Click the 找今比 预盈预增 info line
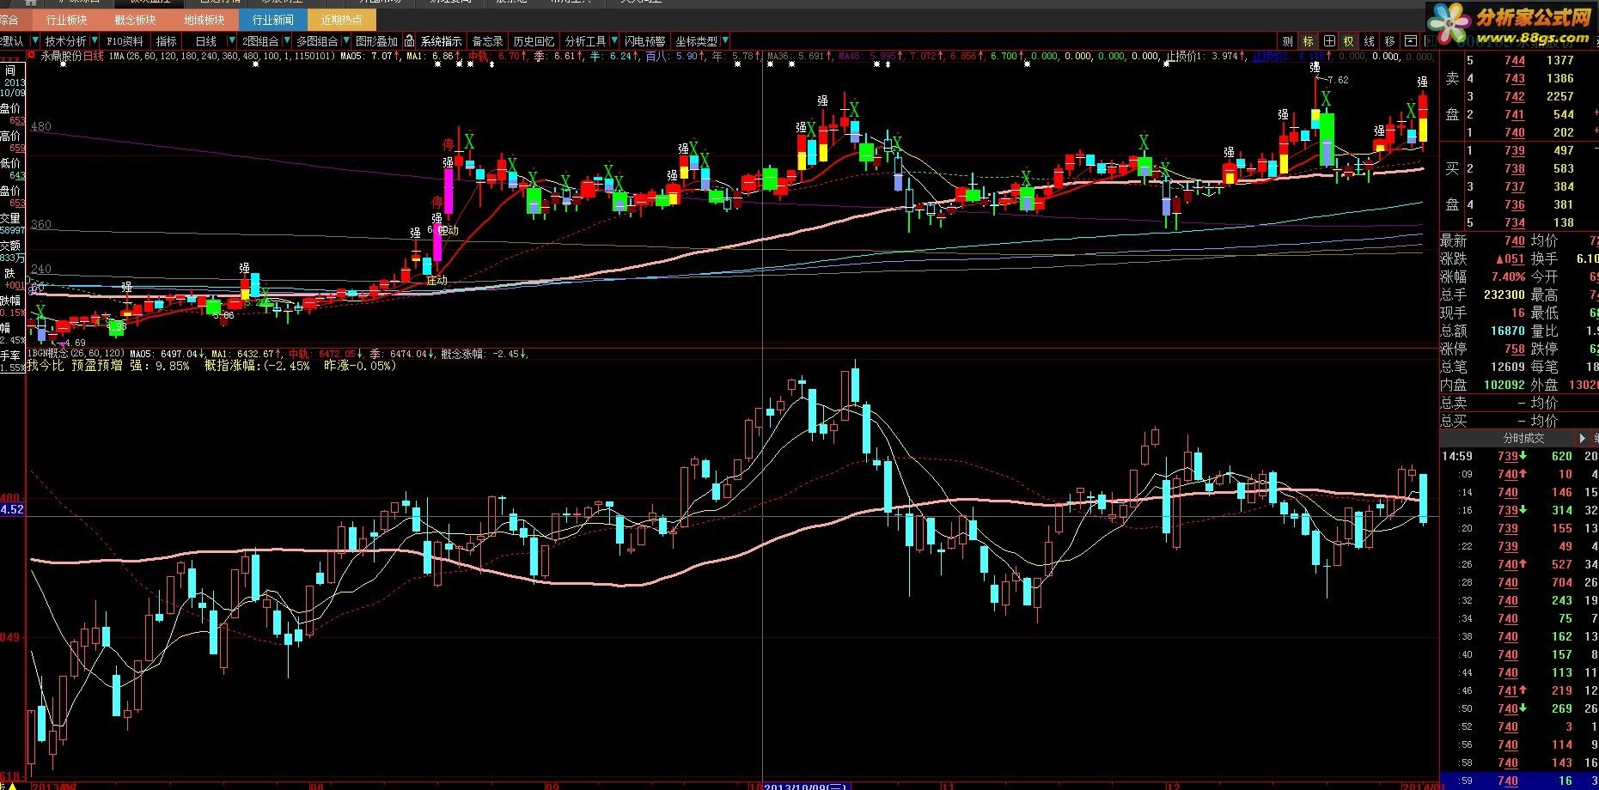Screen dimensions: 1599x790 tap(211, 366)
